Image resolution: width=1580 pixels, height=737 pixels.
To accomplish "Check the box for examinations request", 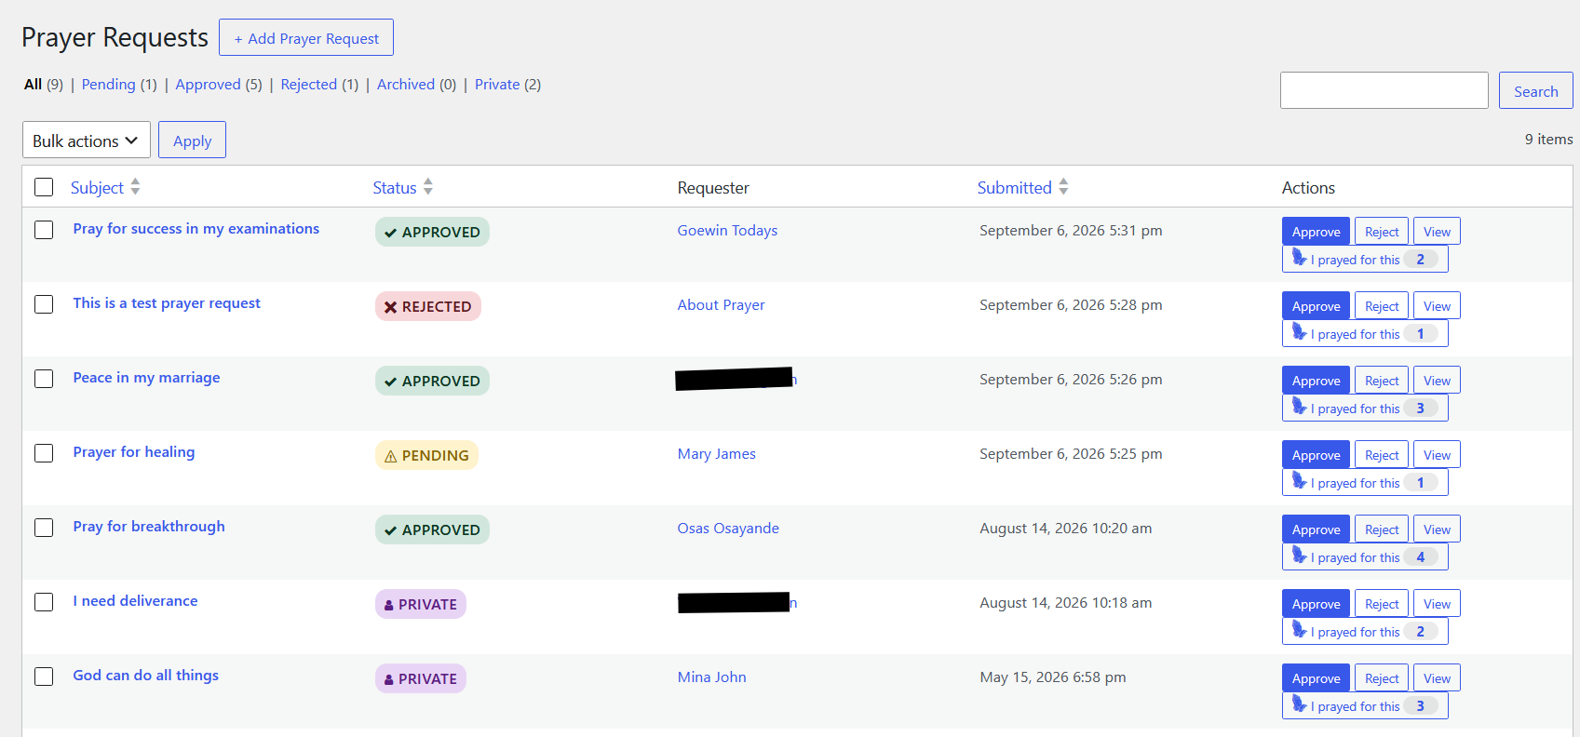I will [x=44, y=230].
